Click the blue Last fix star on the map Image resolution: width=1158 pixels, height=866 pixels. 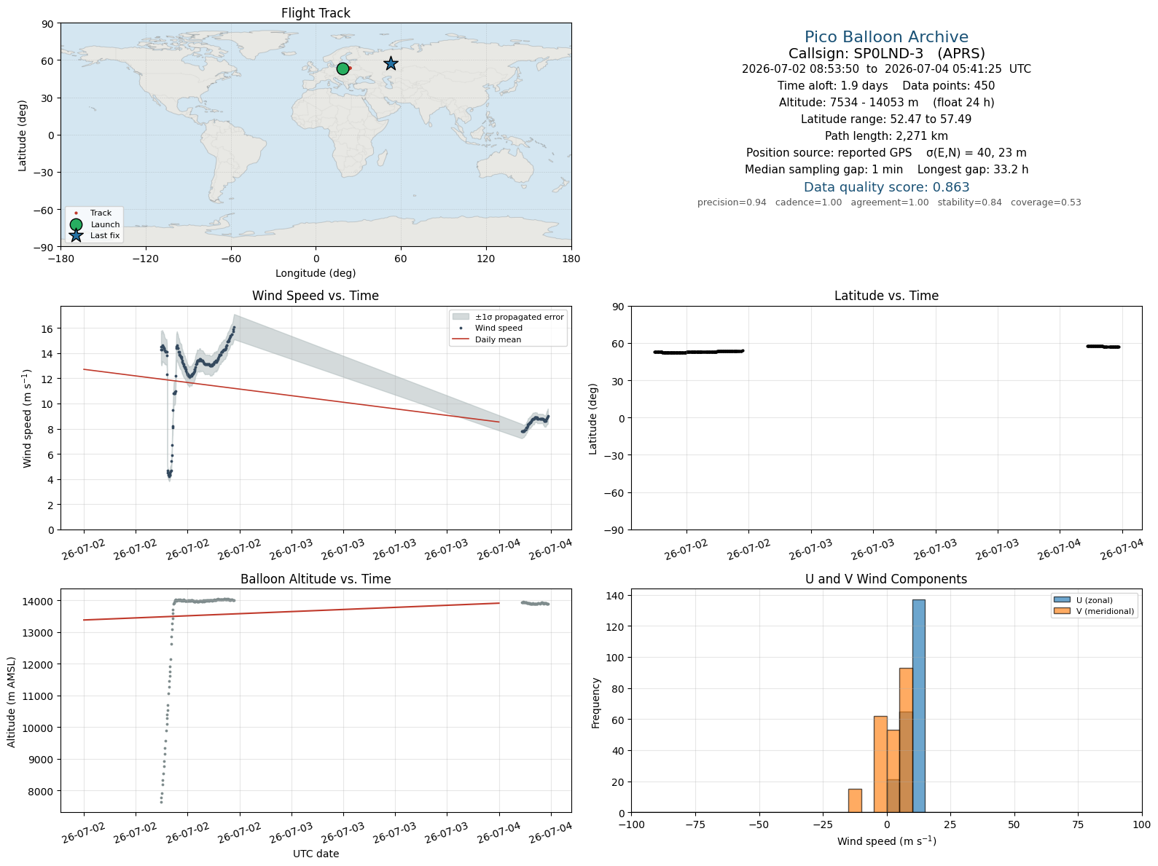pos(391,63)
